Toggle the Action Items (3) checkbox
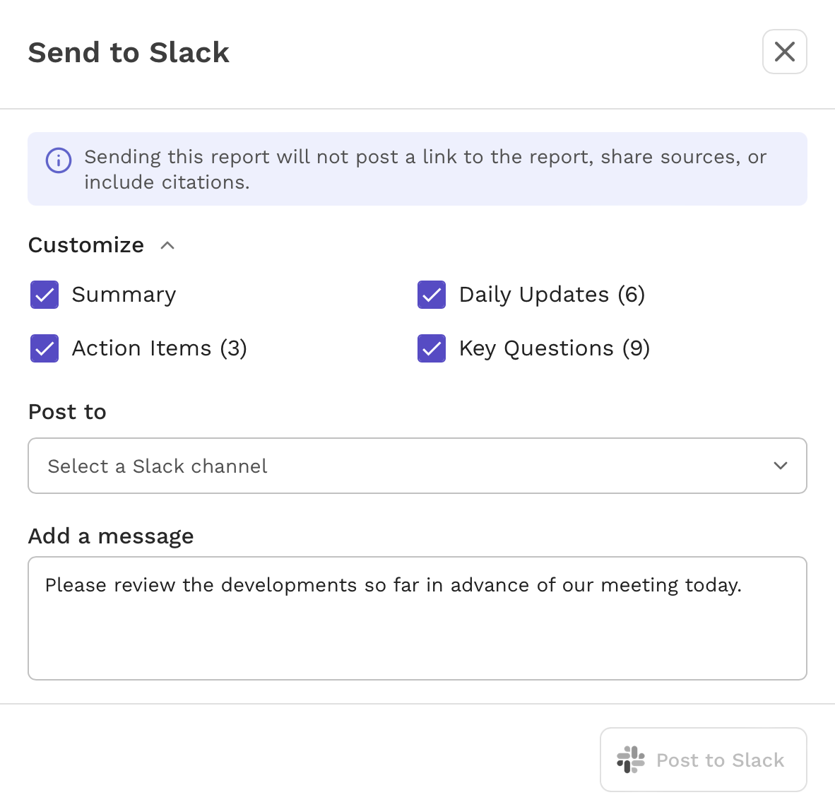Image resolution: width=835 pixels, height=807 pixels. click(x=45, y=348)
